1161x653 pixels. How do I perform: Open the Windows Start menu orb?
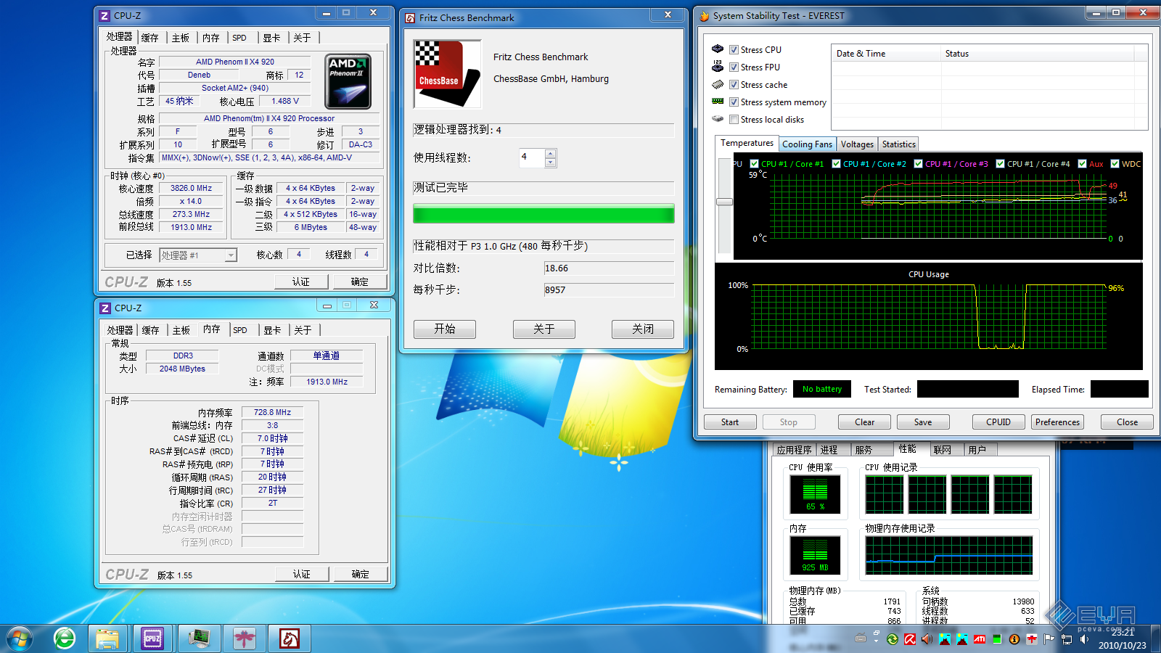point(20,638)
